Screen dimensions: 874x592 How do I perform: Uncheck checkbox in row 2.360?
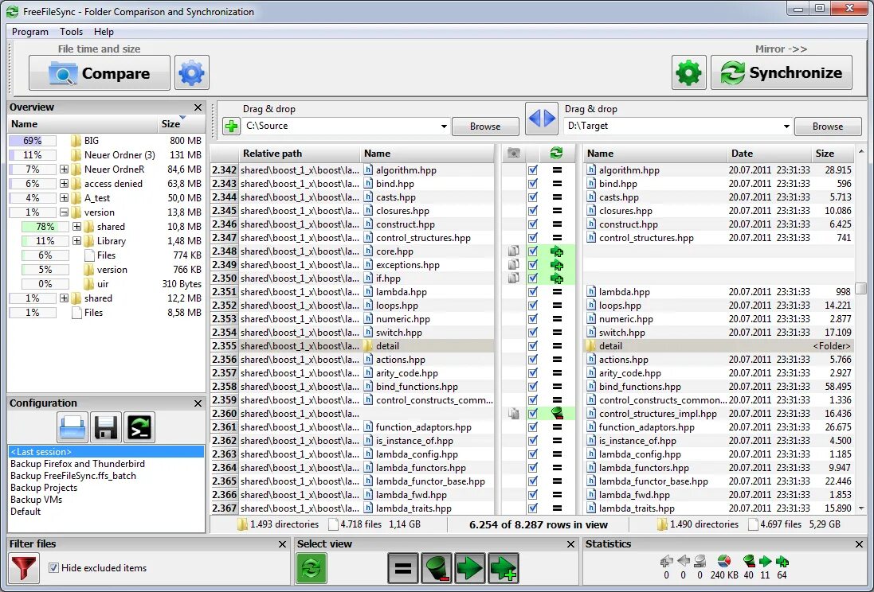click(533, 413)
